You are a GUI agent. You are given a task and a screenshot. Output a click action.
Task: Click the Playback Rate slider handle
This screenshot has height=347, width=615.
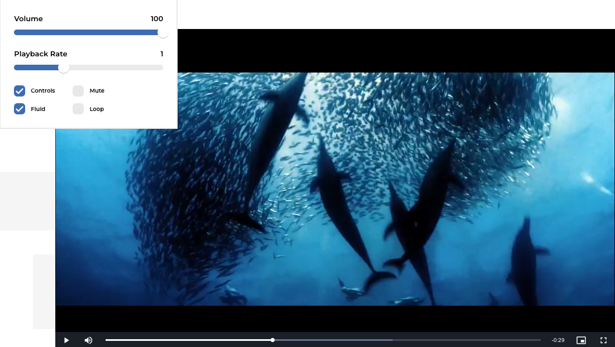pos(63,68)
